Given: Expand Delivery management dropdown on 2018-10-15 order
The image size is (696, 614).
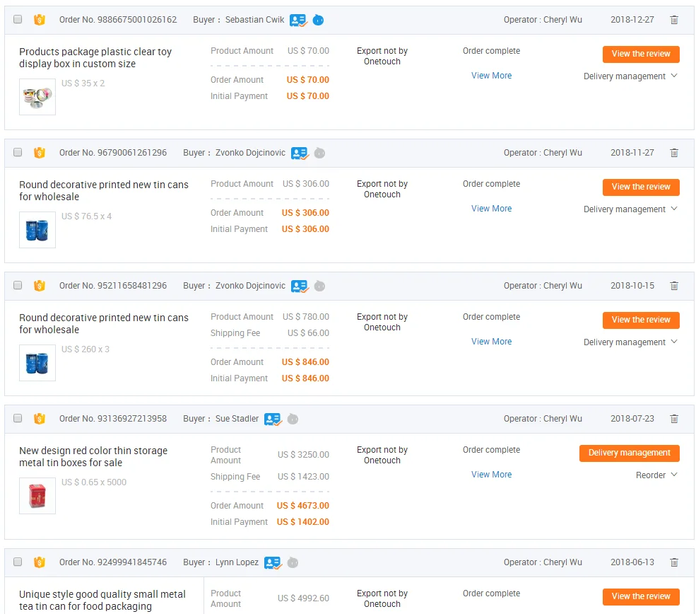Looking at the screenshot, I should (x=630, y=342).
